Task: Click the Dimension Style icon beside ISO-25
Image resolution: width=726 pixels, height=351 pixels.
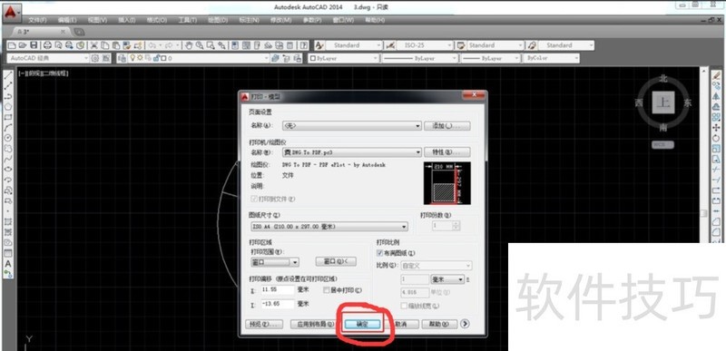Action: (390, 45)
